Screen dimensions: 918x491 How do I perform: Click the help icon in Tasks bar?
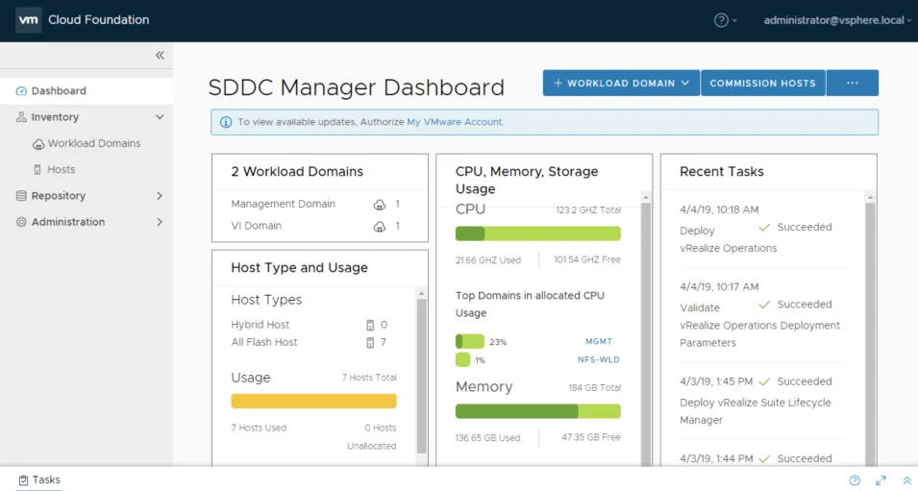(855, 480)
